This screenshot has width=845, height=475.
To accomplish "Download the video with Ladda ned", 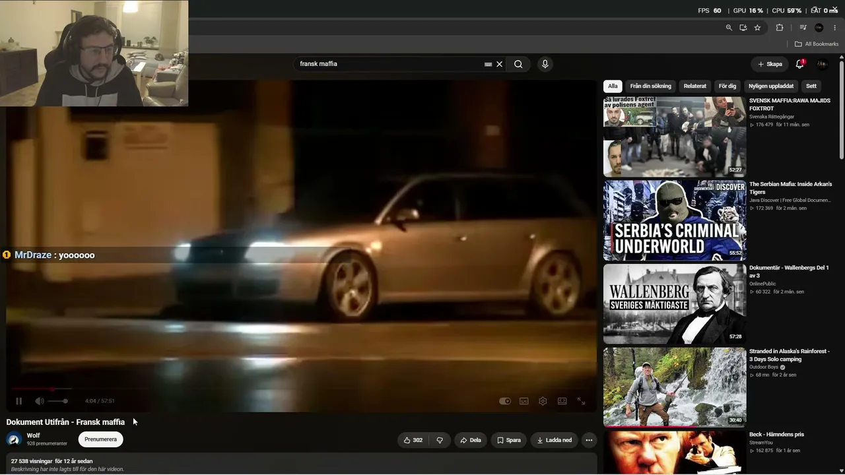I will tap(555, 440).
